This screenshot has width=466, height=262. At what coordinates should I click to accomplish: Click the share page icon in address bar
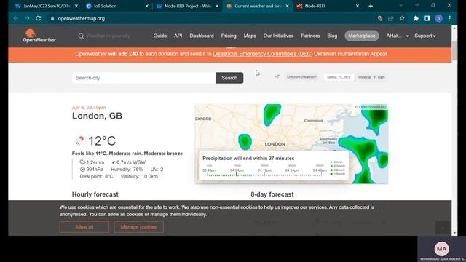click(x=390, y=18)
